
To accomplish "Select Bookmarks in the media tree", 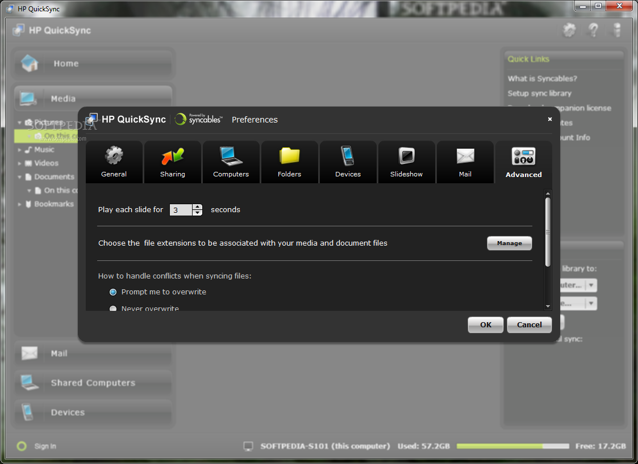I will click(x=54, y=204).
